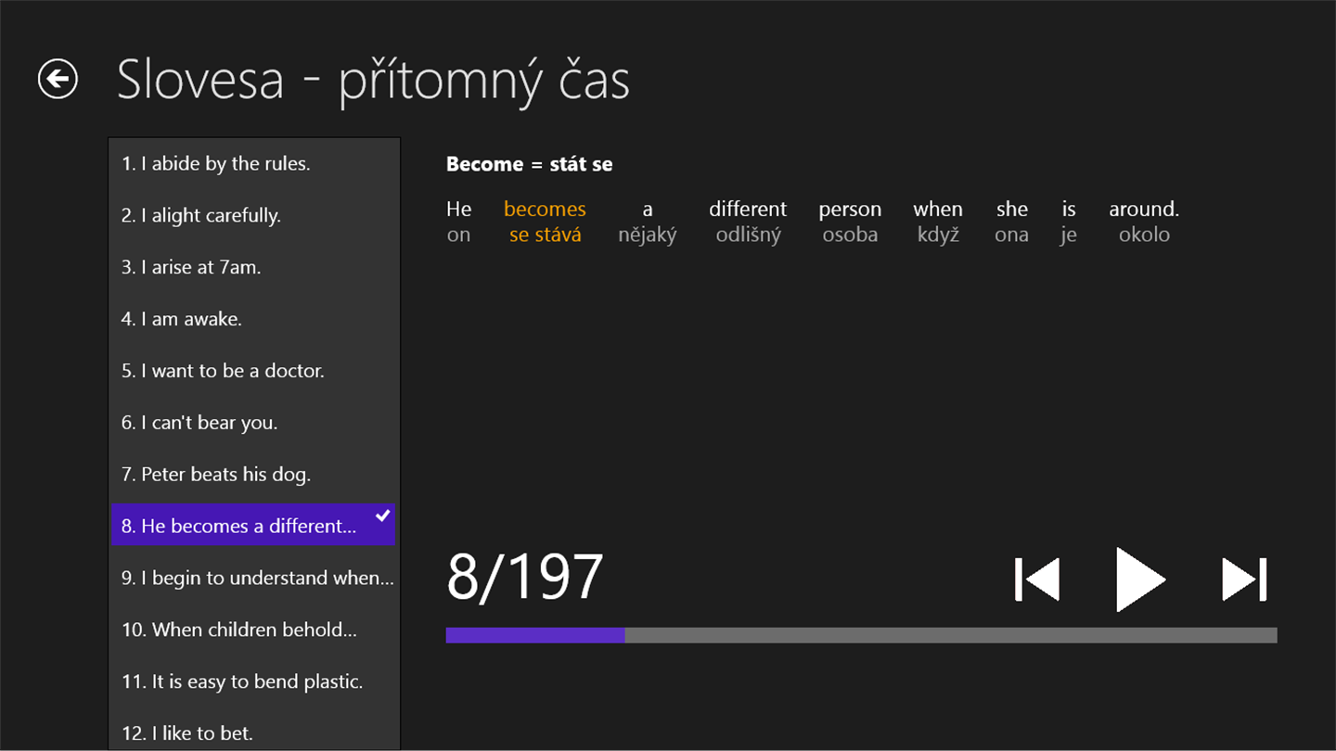This screenshot has width=1336, height=751.
Task: Open sentence "2. I alight carefully."
Action: (x=201, y=216)
